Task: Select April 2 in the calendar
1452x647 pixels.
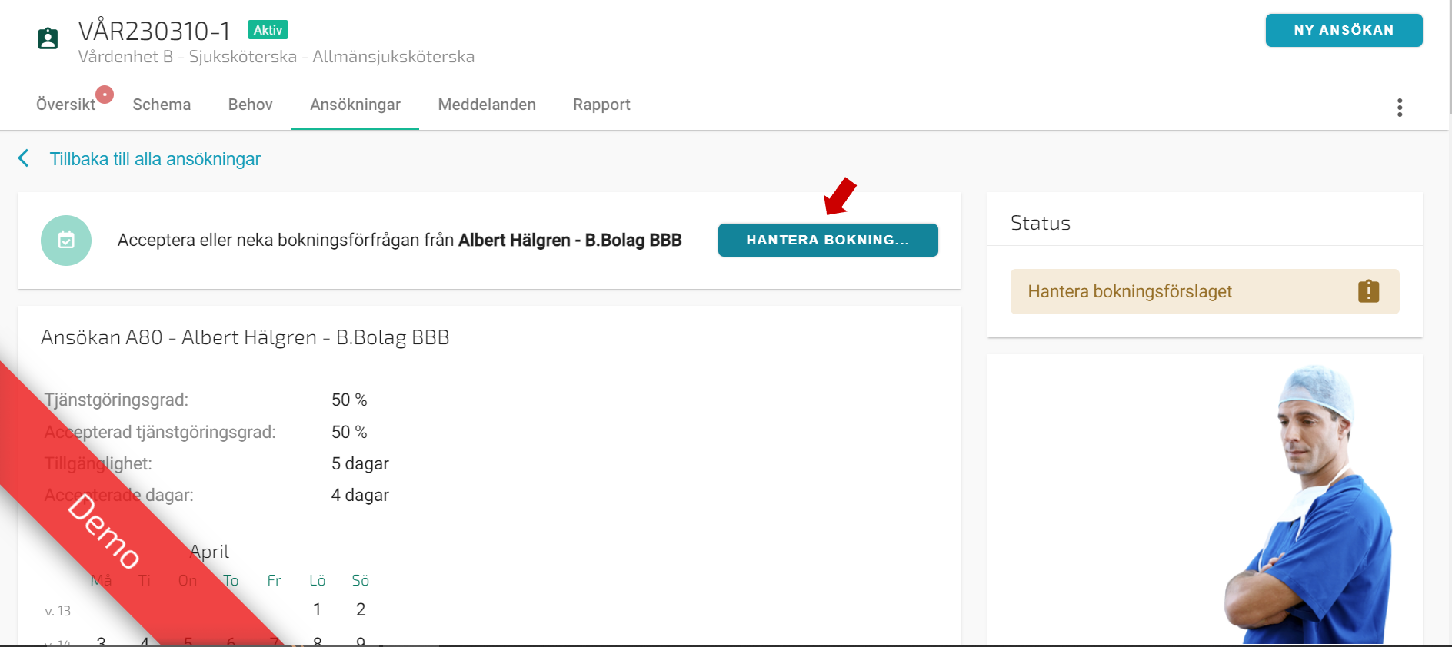Action: point(361,609)
